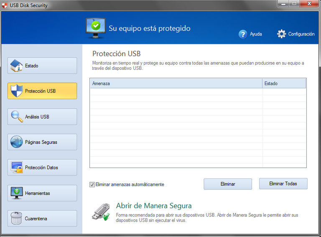Switch to Análisis USB label
The height and width of the screenshot is (237, 321).
coord(37,117)
